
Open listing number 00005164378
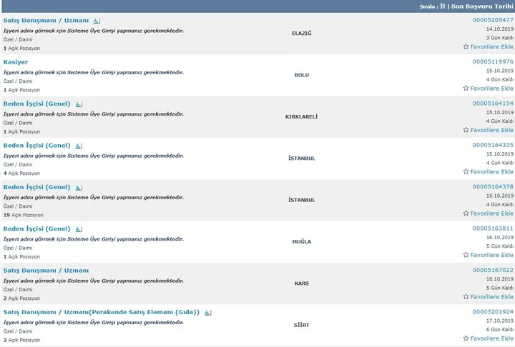[x=493, y=186]
